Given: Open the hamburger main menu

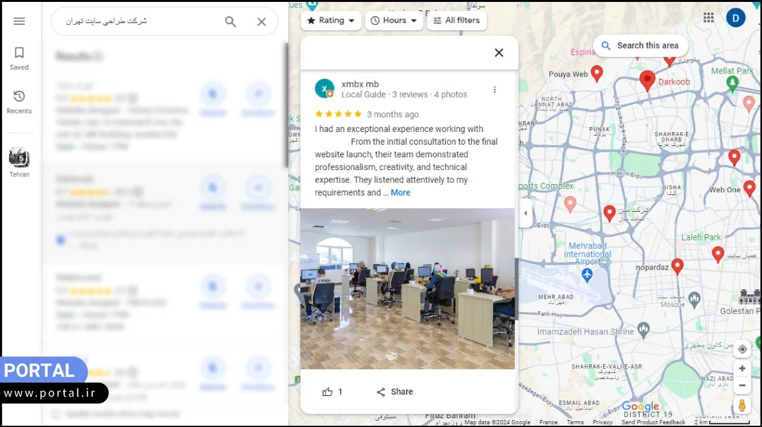Looking at the screenshot, I should pos(19,21).
